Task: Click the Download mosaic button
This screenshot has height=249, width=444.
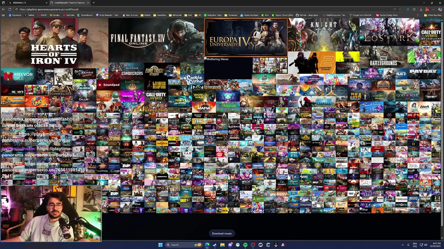Action: (x=222, y=233)
